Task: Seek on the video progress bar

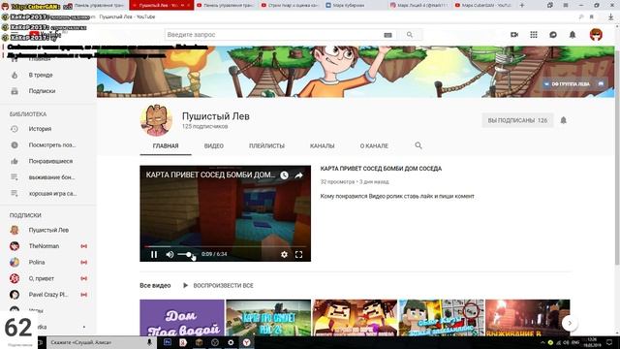Action: coord(225,246)
